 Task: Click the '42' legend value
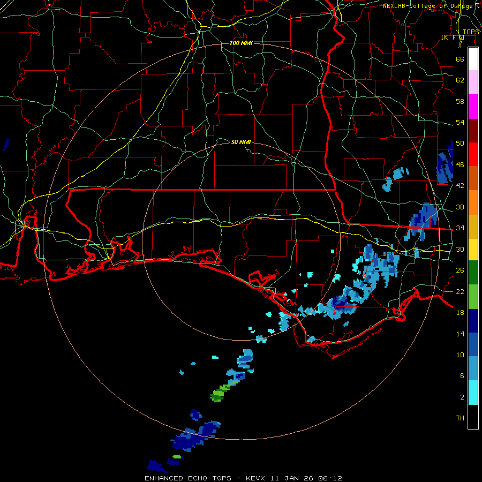[460, 186]
